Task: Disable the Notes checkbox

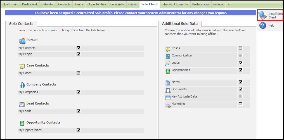Action: (240, 82)
